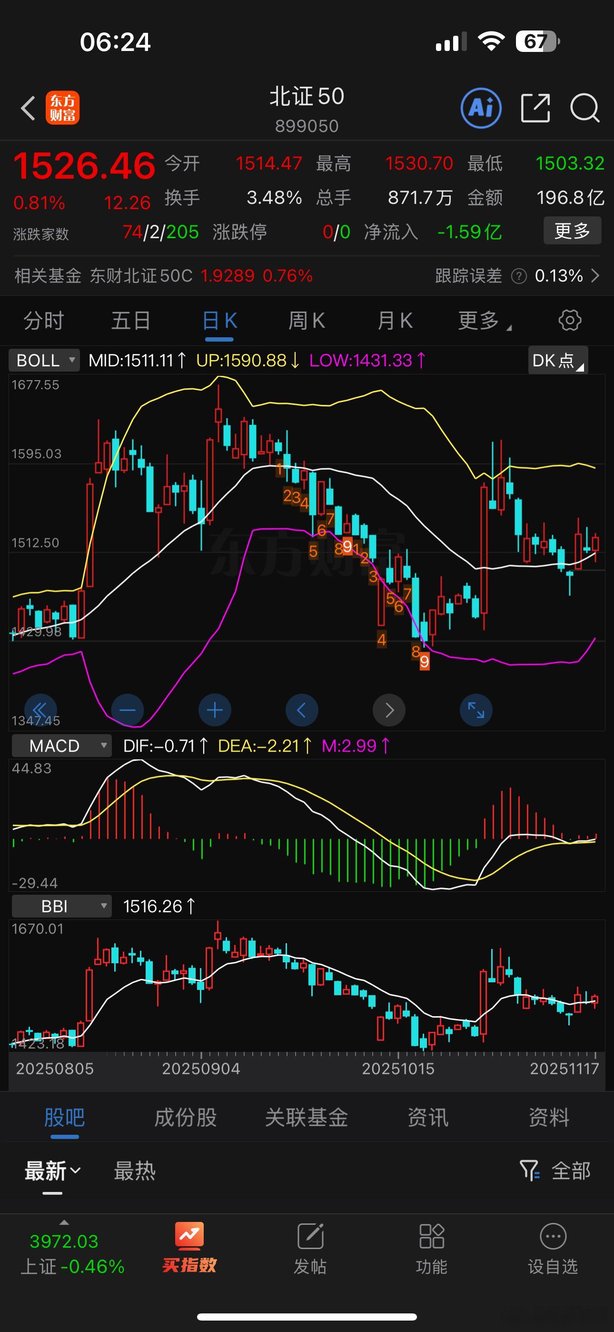Select the 日K chart tab

pyautogui.click(x=219, y=321)
